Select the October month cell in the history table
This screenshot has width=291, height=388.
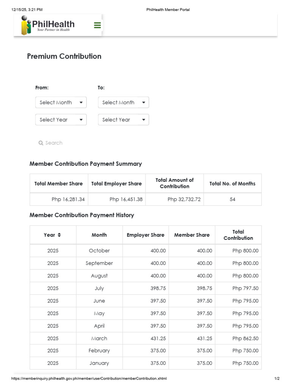click(99, 250)
